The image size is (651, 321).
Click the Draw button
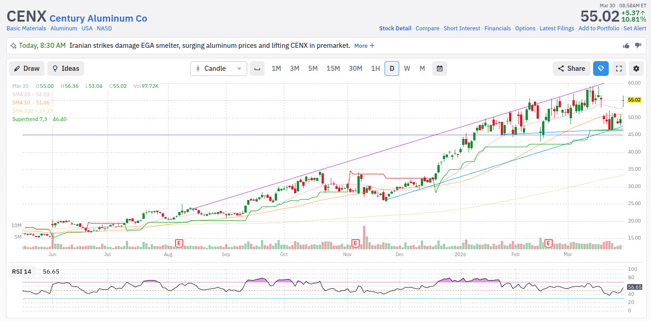pyautogui.click(x=27, y=69)
